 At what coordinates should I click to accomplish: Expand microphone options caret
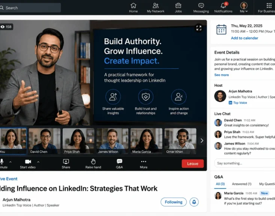tap(11, 162)
